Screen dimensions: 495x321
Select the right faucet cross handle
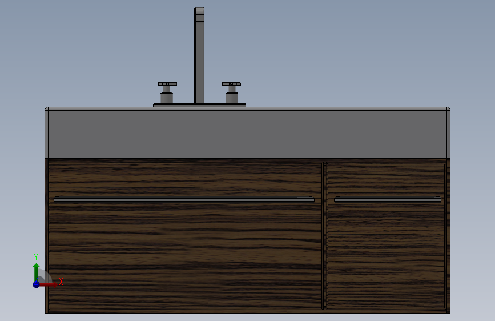(231, 84)
